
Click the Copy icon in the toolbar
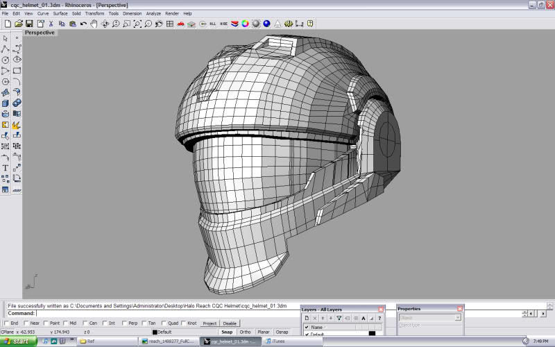[x=62, y=24]
